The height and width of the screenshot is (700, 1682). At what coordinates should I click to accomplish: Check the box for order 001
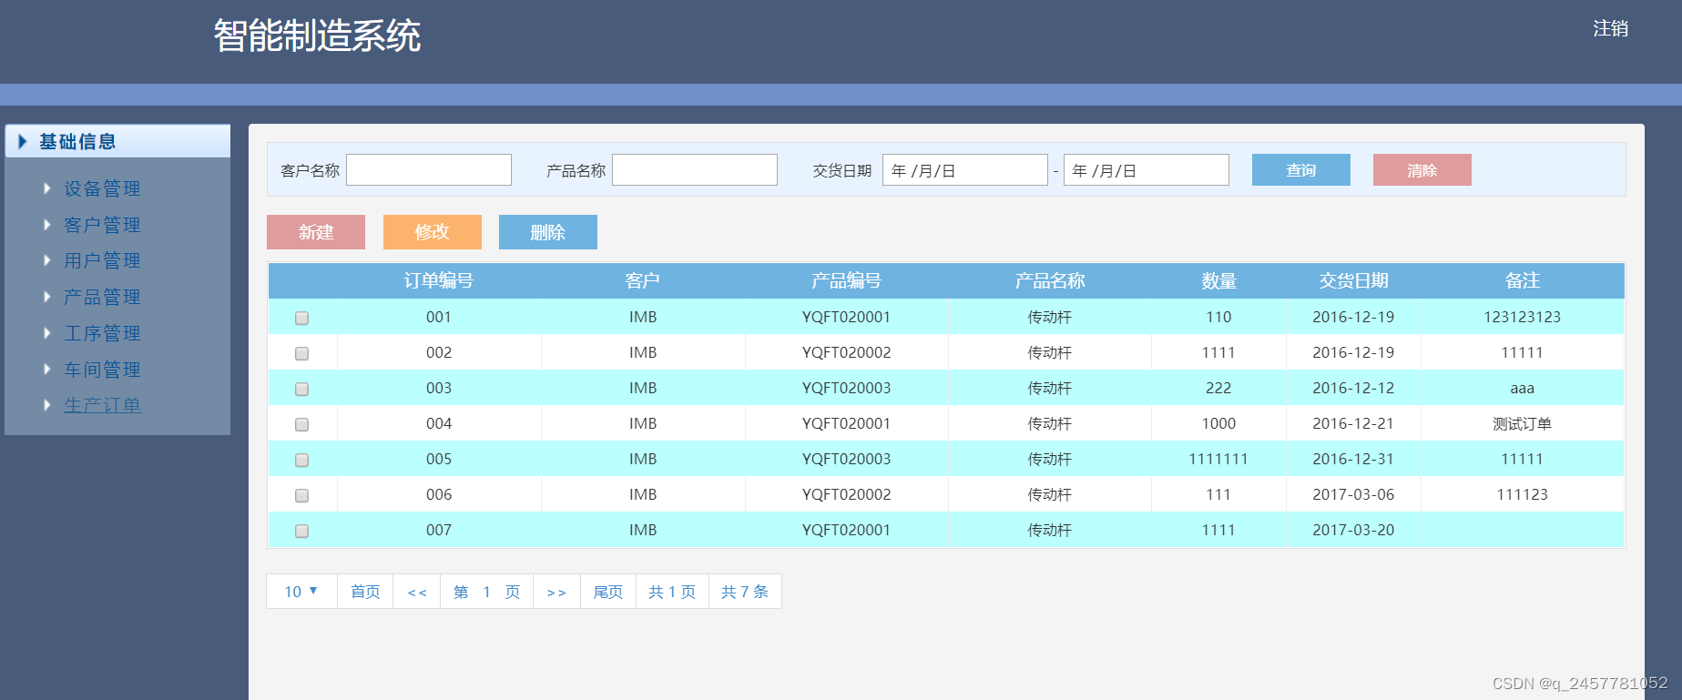point(301,318)
